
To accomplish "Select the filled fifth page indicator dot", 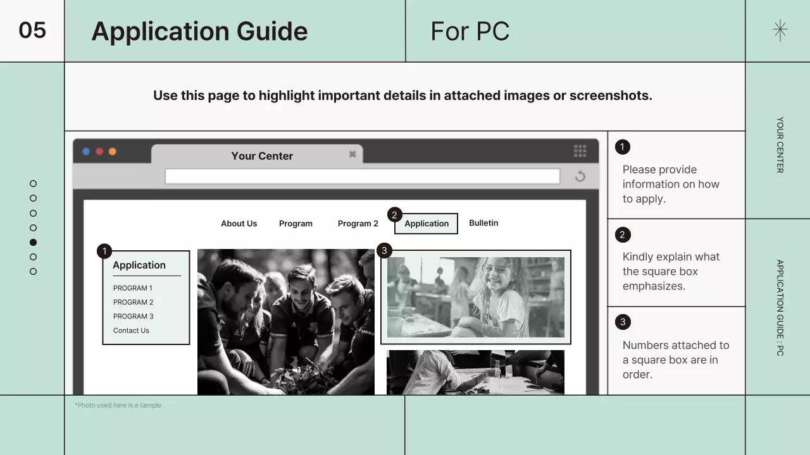I will click(x=33, y=242).
